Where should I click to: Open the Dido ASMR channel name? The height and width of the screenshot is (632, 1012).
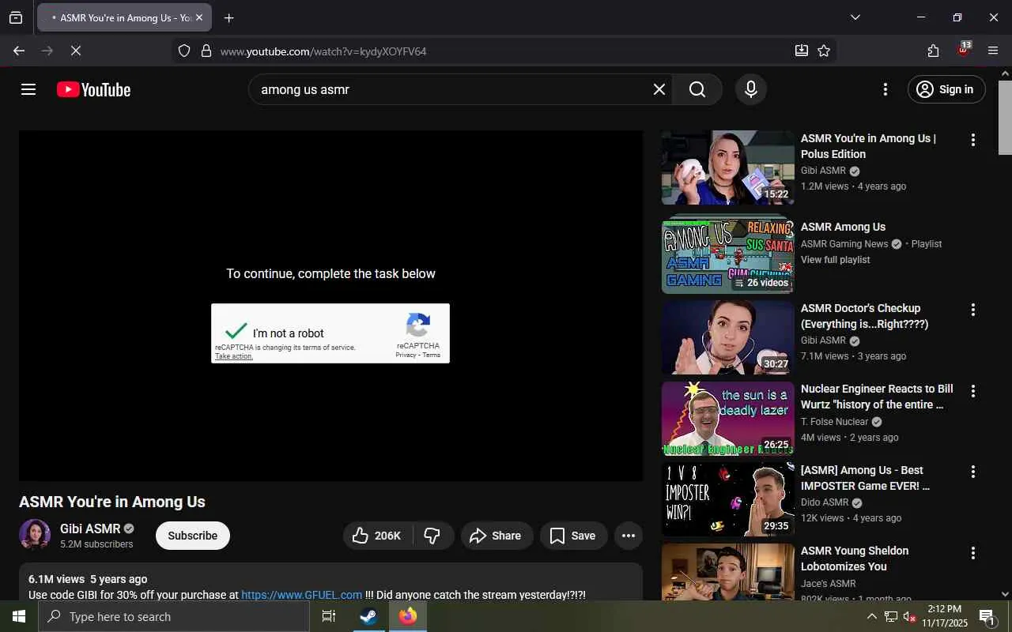825,502
